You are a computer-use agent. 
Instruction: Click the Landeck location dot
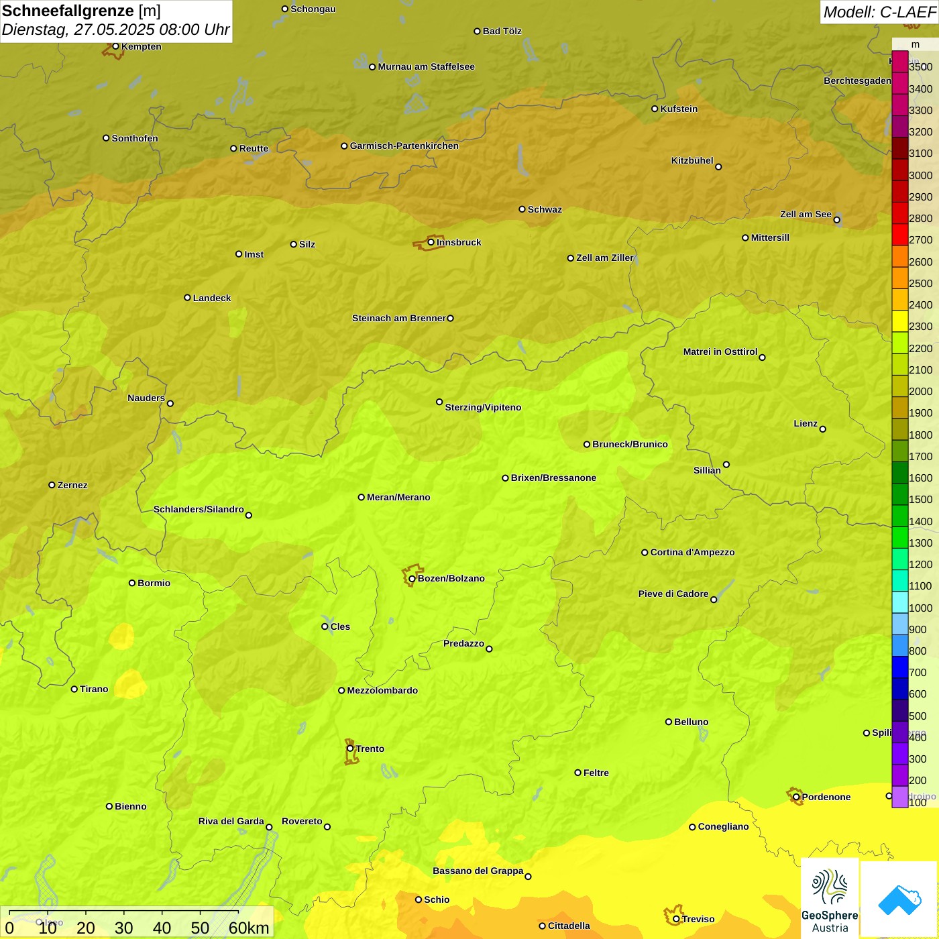coord(187,298)
